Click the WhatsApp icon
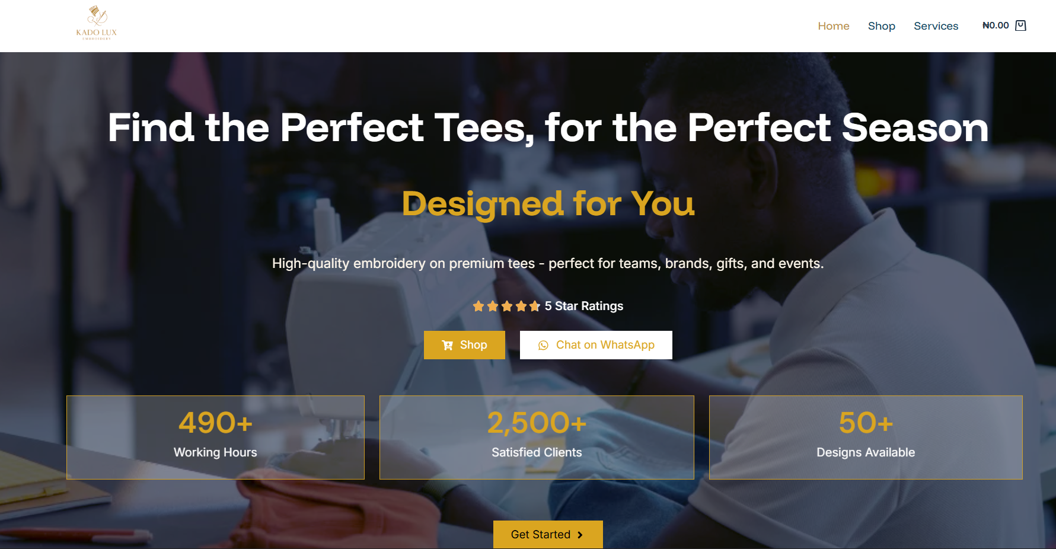The height and width of the screenshot is (549, 1056). [x=543, y=345]
